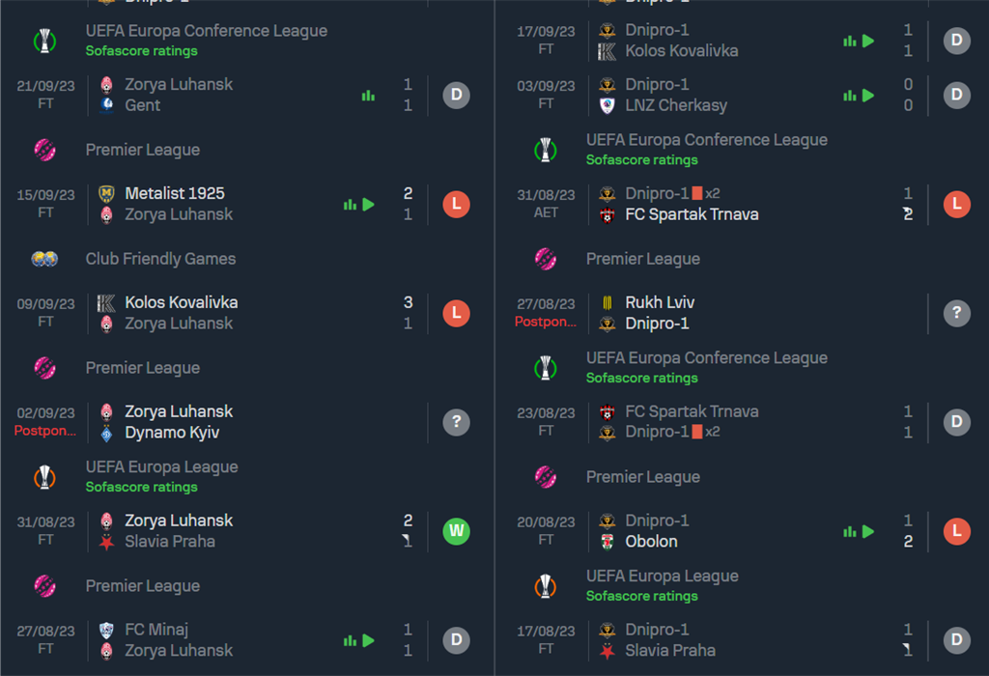Click the question mark badge for Rukh Lviv match
989x676 pixels.
click(x=957, y=313)
